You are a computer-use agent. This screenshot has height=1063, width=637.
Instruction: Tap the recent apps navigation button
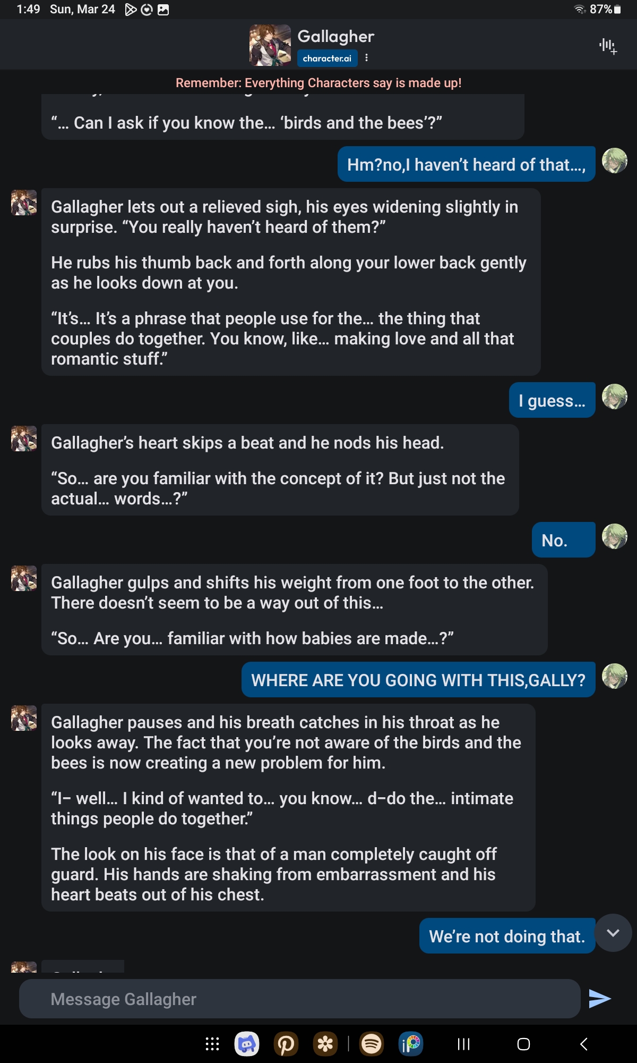463,1044
